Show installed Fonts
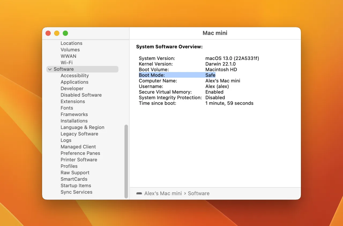This screenshot has height=226, width=343. pos(67,108)
